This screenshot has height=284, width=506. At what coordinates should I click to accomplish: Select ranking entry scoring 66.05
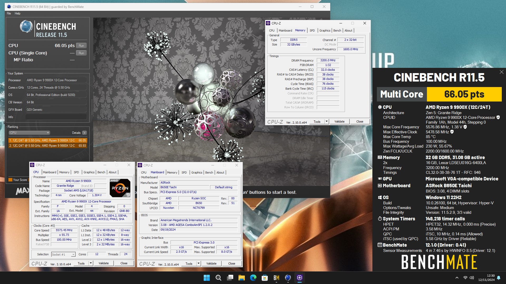48,140
